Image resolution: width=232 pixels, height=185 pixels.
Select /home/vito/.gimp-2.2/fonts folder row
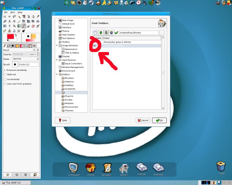(127, 42)
